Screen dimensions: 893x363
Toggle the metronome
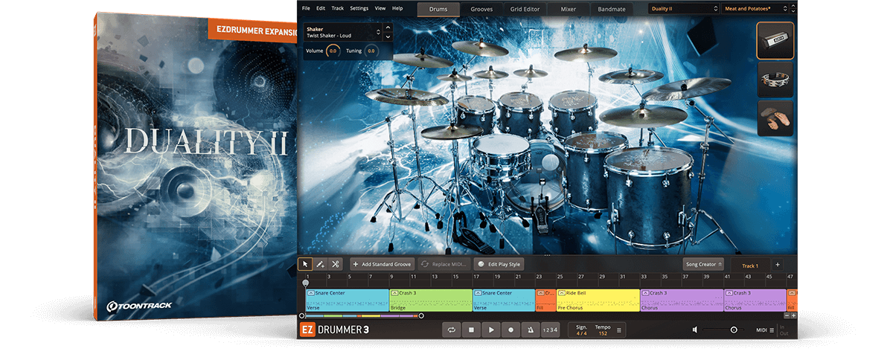click(530, 330)
